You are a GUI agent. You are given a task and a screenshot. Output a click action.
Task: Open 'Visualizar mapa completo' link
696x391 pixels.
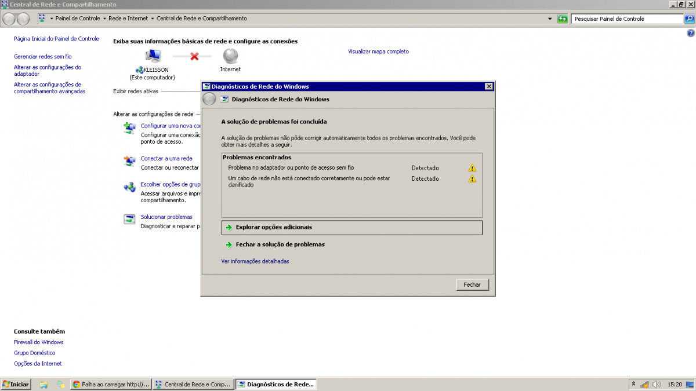(378, 52)
